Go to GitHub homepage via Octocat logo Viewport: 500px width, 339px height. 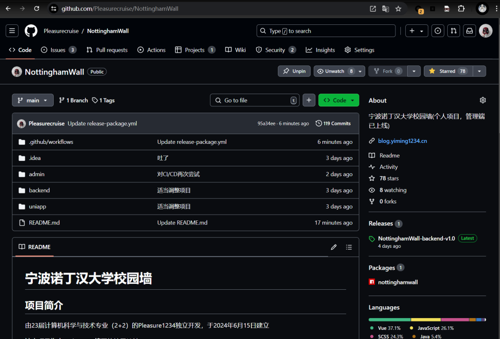(31, 31)
